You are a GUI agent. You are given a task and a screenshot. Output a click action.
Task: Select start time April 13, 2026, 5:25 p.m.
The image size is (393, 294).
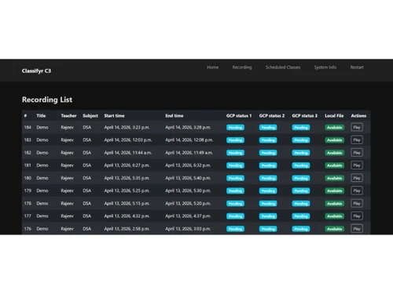127,191
